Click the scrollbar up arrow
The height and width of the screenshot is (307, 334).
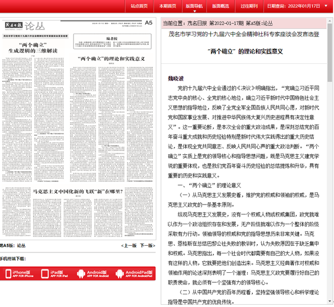(x=330, y=21)
